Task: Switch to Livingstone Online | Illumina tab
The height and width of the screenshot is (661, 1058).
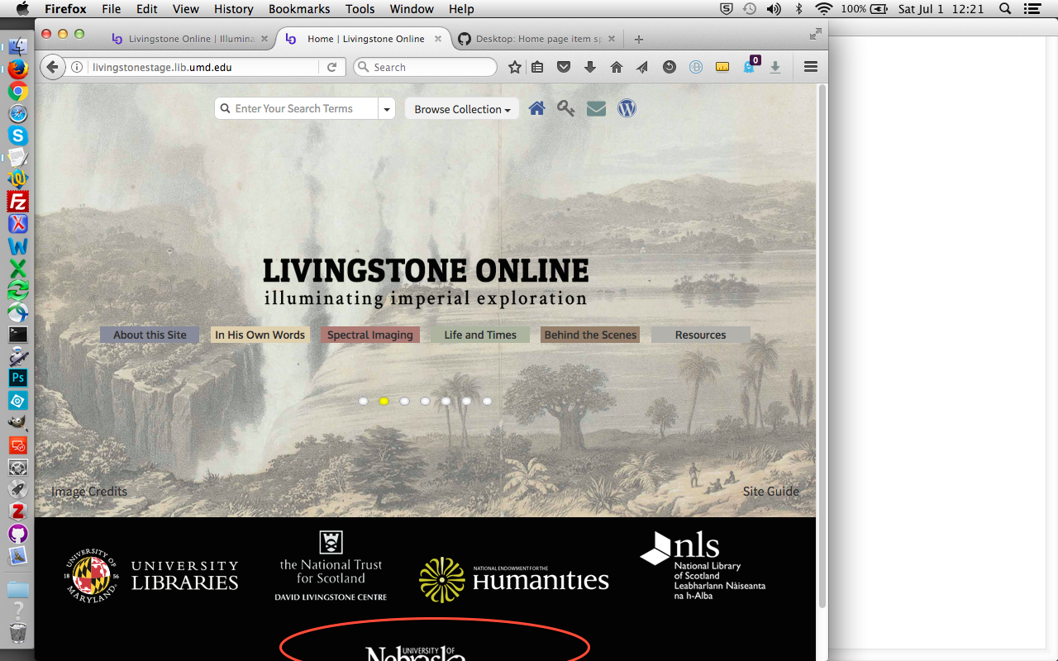Action: [191, 39]
